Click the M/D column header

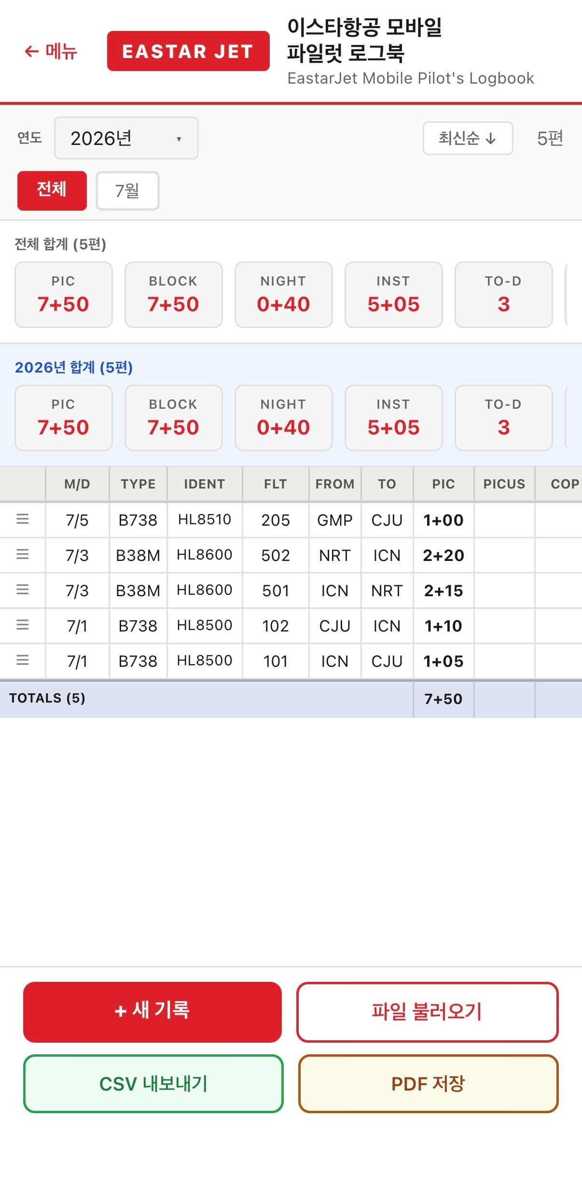[x=77, y=484]
